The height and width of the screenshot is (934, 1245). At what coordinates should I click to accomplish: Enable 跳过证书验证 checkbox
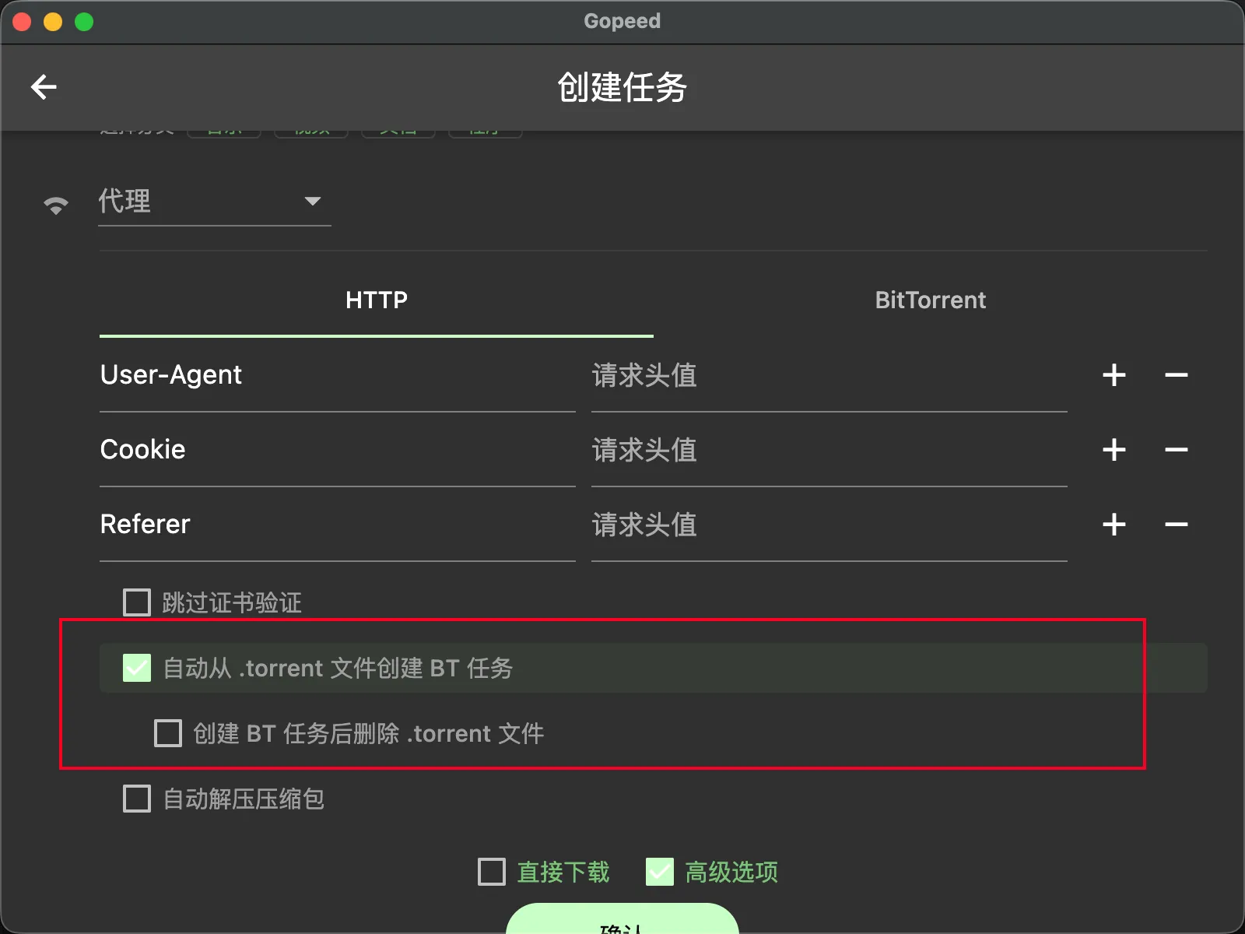137,602
